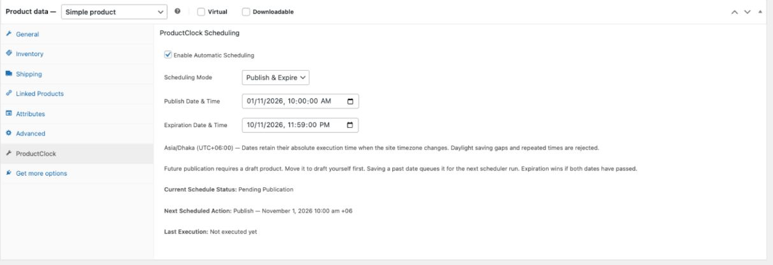
Task: Click the Advanced tab gear icon
Action: 8,133
